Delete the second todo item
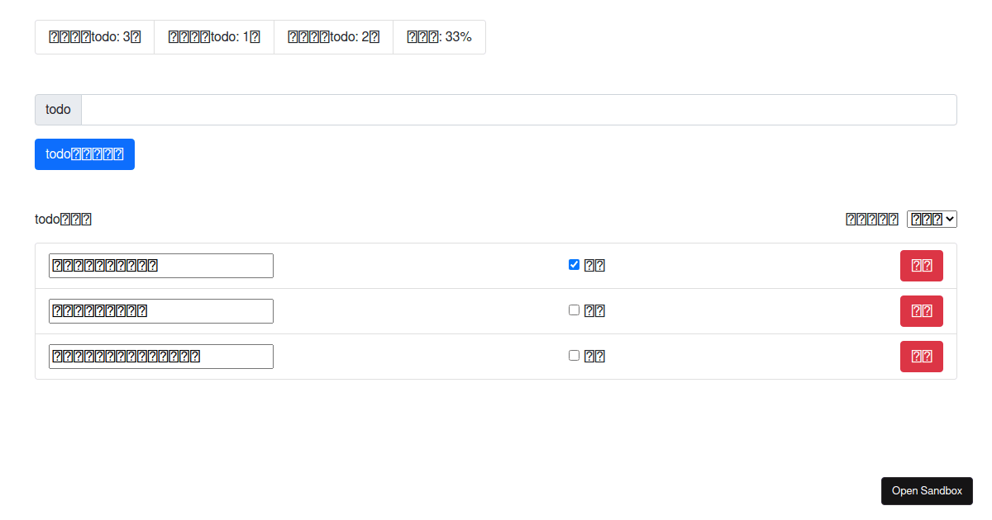The width and height of the screenshot is (992, 520). [x=921, y=310]
